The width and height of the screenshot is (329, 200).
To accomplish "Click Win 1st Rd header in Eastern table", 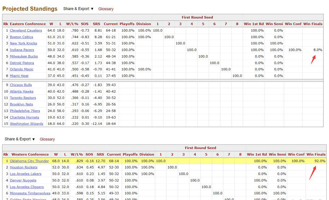I will tap(254, 24).
